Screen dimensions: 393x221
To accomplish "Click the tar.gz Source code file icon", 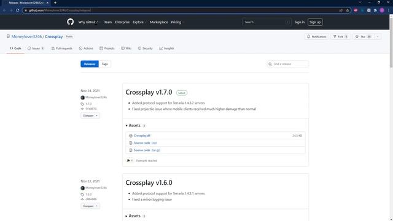I will [x=131, y=150].
